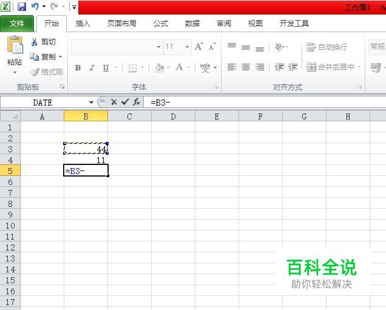The image size is (386, 310).
Task: Open the font name combo box dropdown
Action: pyautogui.click(x=158, y=47)
